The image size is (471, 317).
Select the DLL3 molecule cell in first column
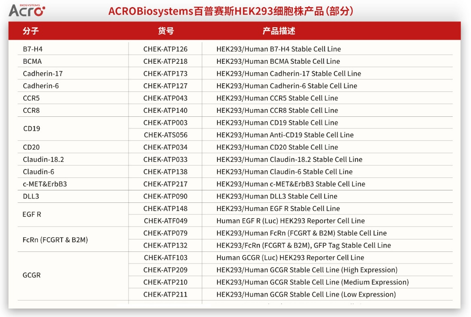coord(30,196)
